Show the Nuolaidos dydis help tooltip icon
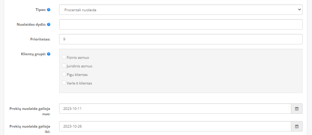Viewport: 312px width, 135px height. point(48,24)
